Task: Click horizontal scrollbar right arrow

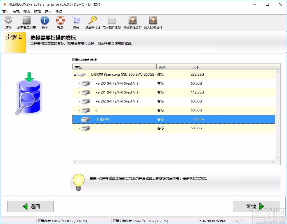Action: (273, 162)
